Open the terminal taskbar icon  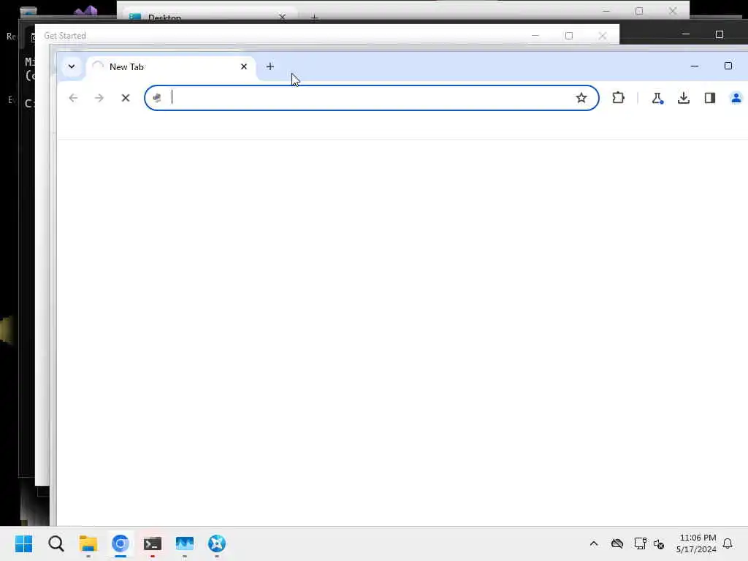tap(153, 543)
